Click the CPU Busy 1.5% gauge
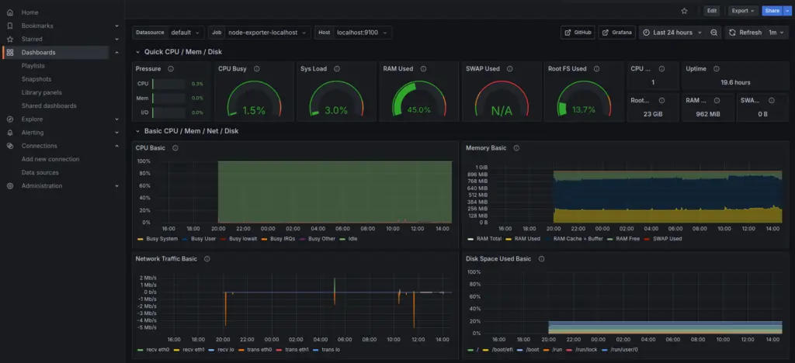Screen dimensions: 795x363 [x=254, y=99]
